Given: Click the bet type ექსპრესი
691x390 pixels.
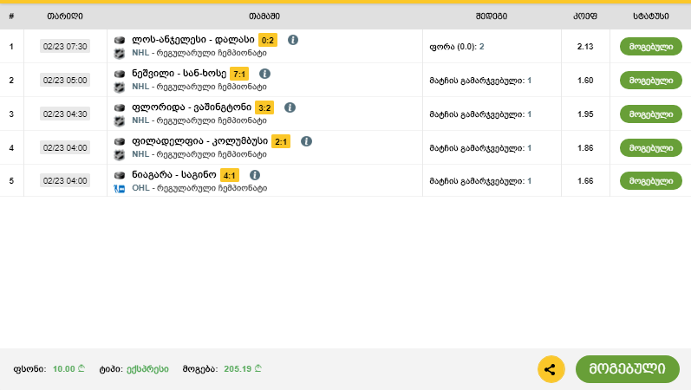Looking at the screenshot, I should [x=147, y=369].
